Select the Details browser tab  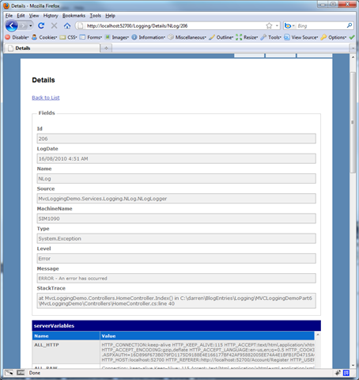[53, 48]
